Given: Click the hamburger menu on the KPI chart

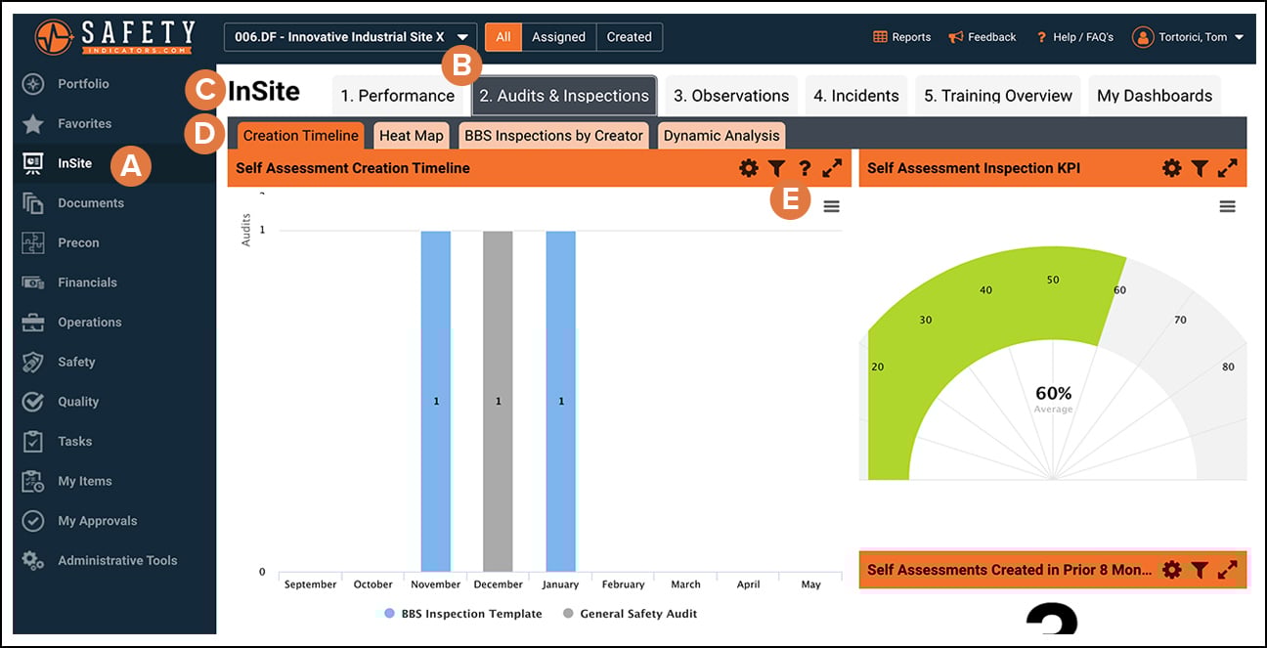Looking at the screenshot, I should [x=1228, y=206].
